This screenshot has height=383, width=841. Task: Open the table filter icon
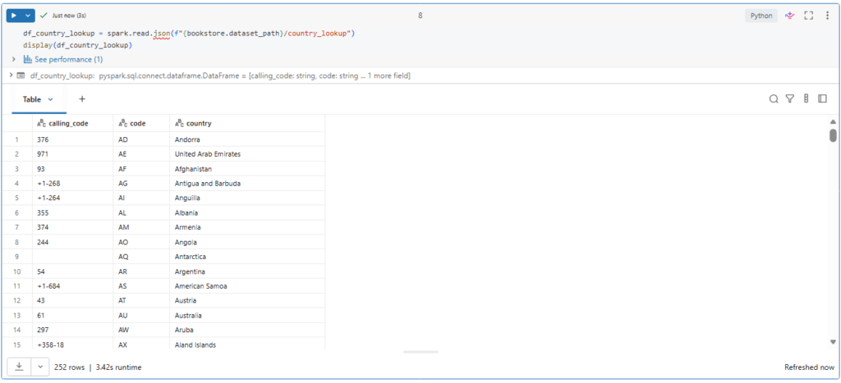[789, 99]
